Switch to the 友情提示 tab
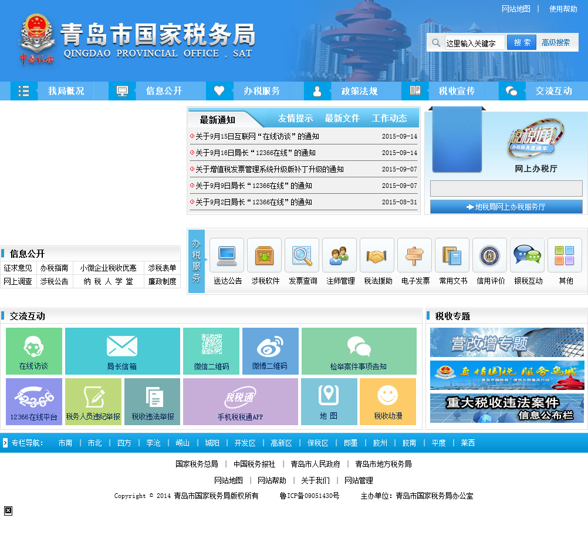This screenshot has height=535, width=588. coord(295,119)
